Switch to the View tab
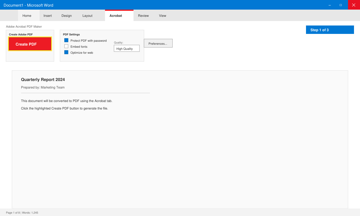 (x=163, y=16)
